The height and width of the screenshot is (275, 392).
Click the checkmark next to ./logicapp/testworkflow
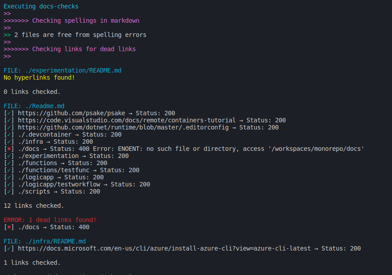(9, 185)
